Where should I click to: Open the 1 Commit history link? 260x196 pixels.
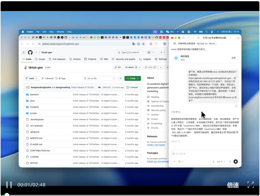point(132,87)
